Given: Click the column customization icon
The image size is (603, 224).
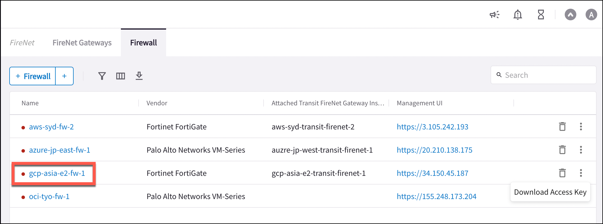Looking at the screenshot, I should (121, 76).
